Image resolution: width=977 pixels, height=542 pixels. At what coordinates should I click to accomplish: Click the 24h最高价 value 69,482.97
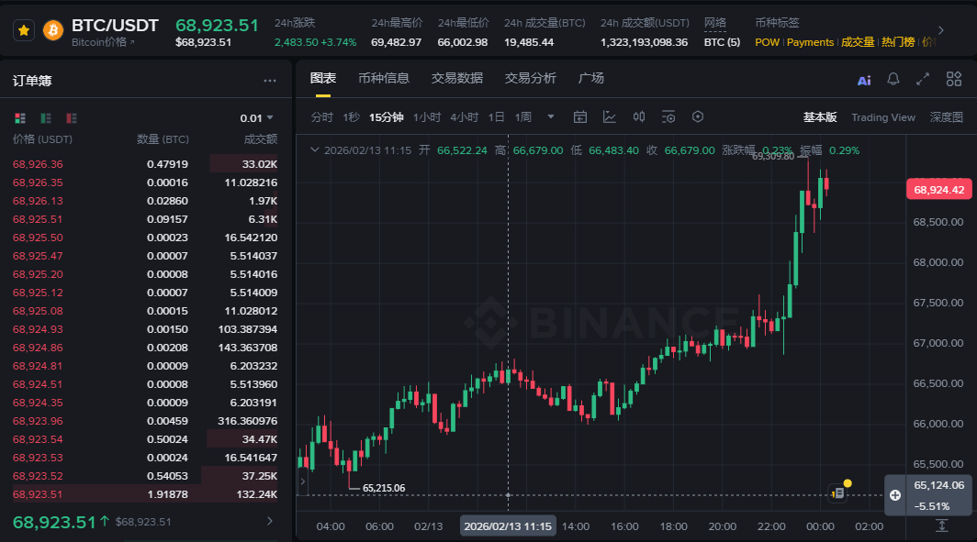397,42
